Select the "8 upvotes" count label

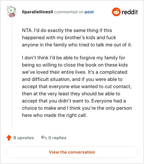point(24,138)
